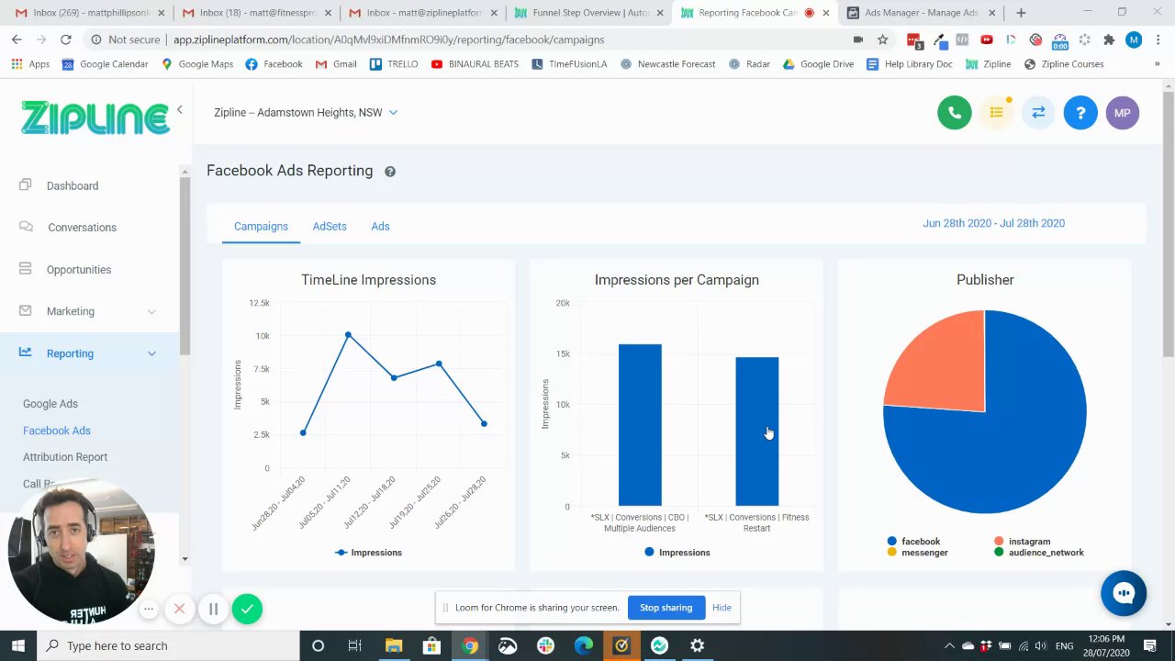
Task: Switch to the Ads Manager browser tab
Action: 921,13
